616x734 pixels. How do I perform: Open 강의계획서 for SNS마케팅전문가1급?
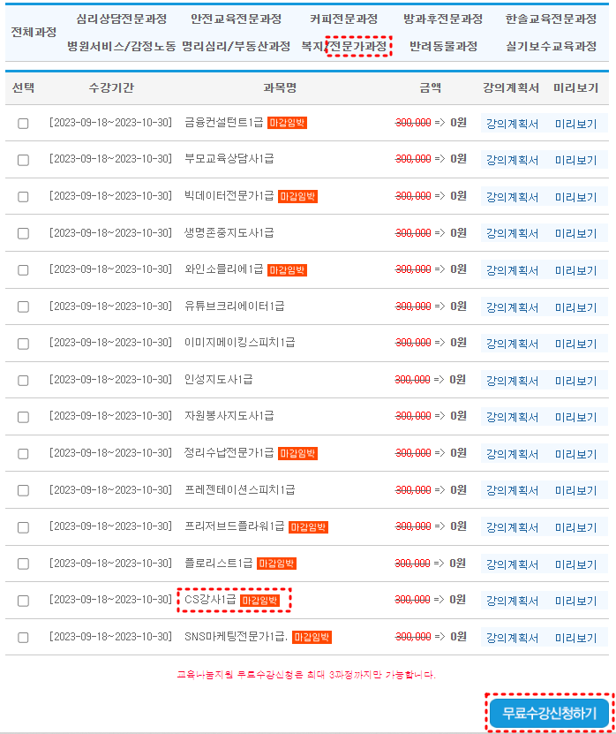(512, 638)
